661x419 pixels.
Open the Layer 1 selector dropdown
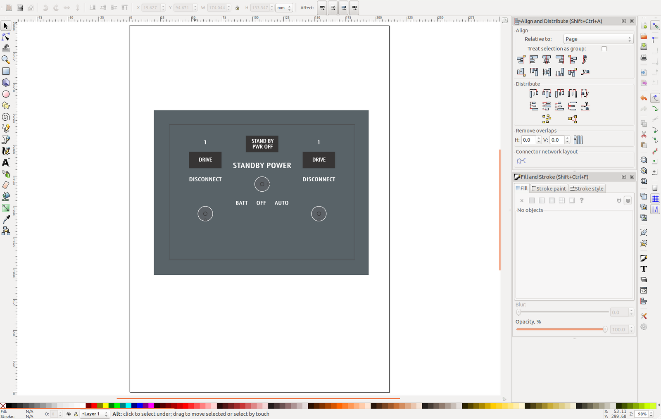point(95,414)
